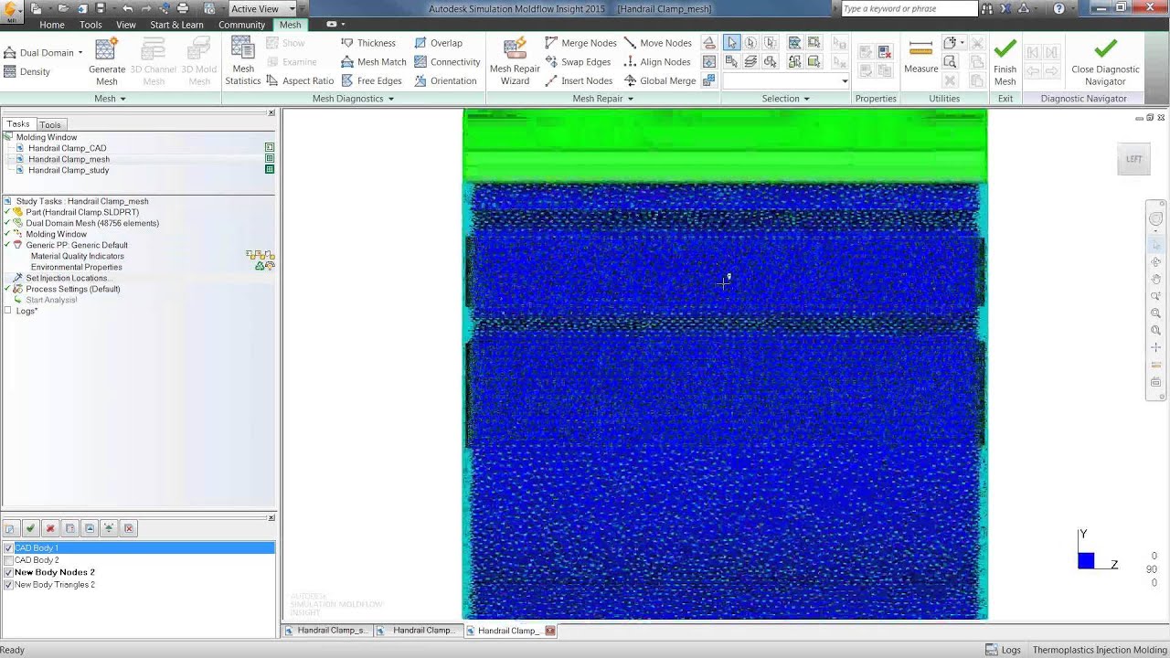Viewport: 1170px width, 658px height.
Task: Click Finish Mesh green checkmark
Action: click(1005, 62)
